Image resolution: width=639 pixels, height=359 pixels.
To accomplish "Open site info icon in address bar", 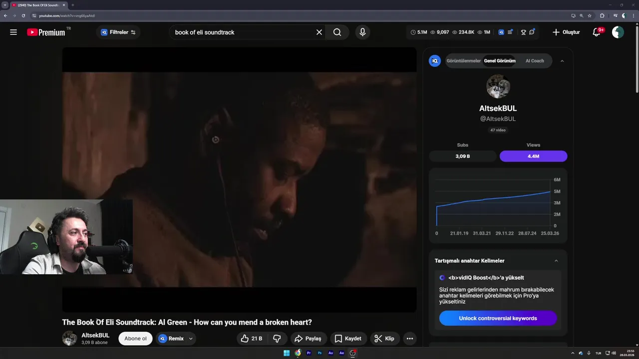I will [x=34, y=15].
